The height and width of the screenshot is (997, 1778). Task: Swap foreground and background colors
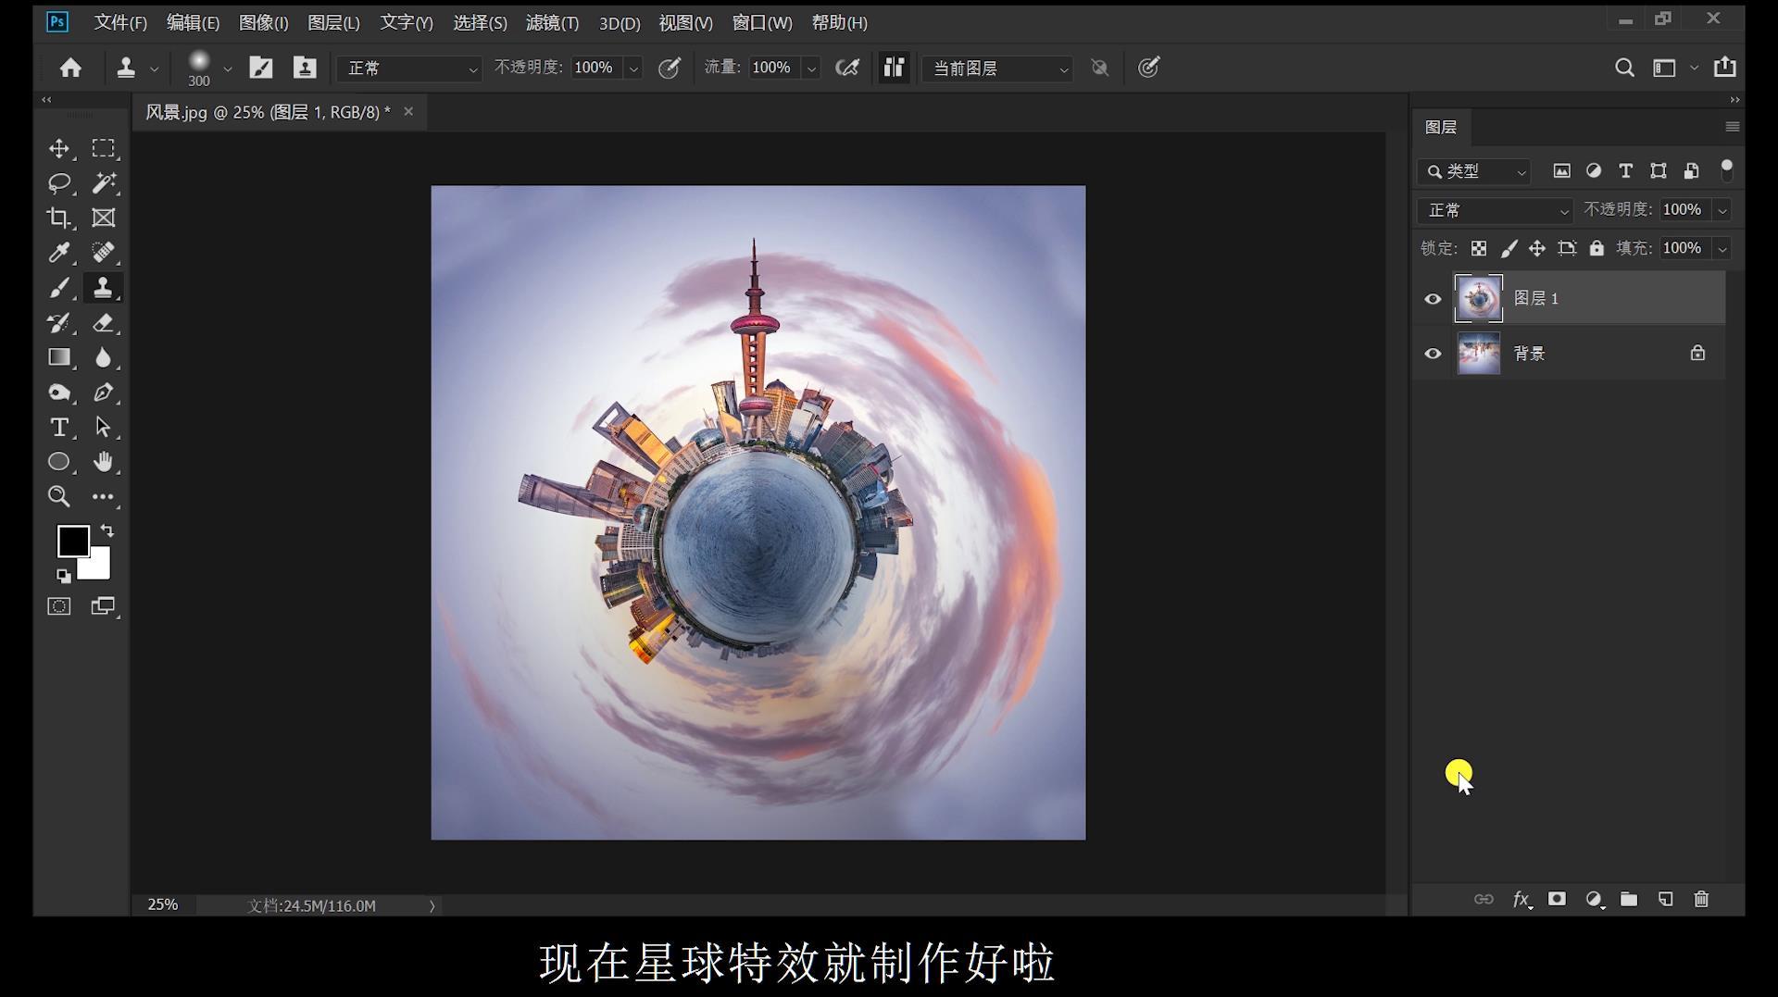(x=107, y=530)
